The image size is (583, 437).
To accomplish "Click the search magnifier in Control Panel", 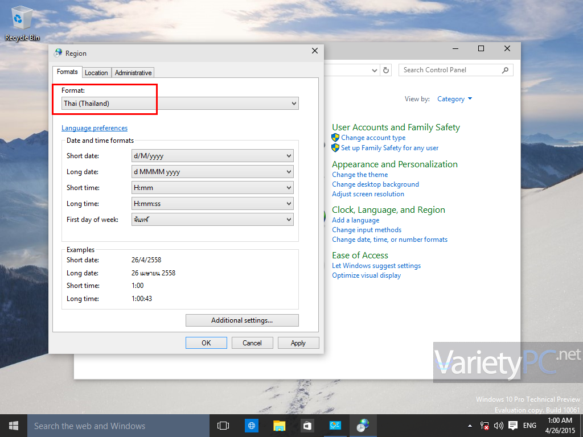I will 505,70.
